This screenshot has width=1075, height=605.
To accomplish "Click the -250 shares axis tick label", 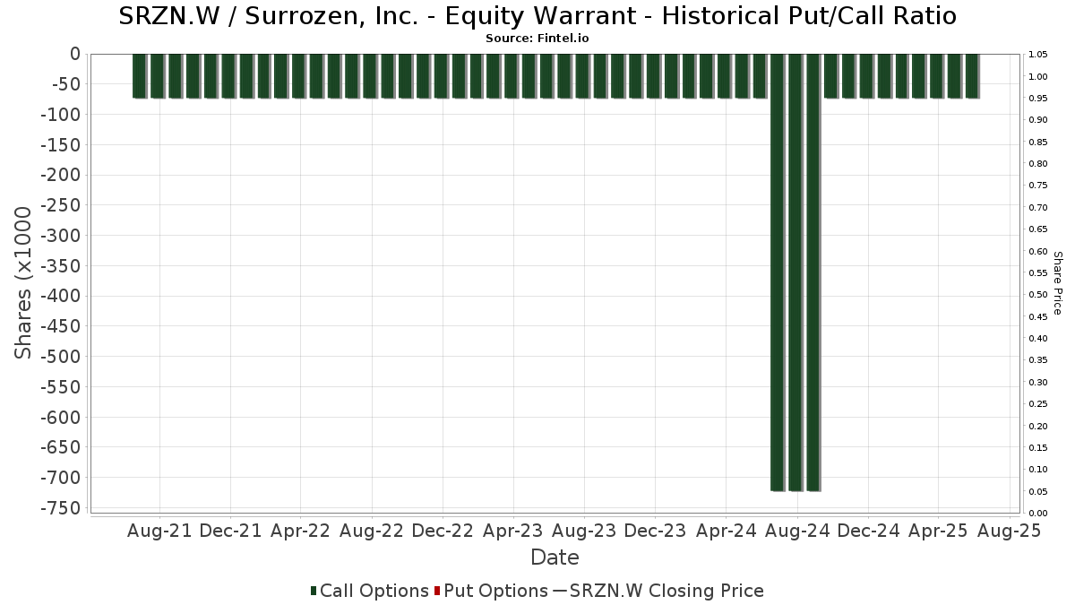I will (59, 205).
